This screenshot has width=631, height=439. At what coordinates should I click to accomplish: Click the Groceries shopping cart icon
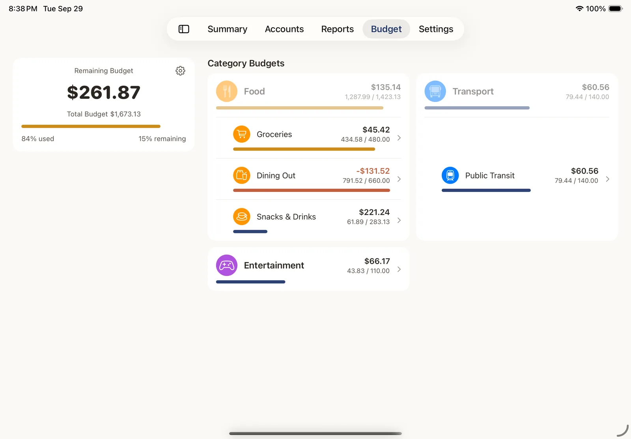pyautogui.click(x=242, y=134)
